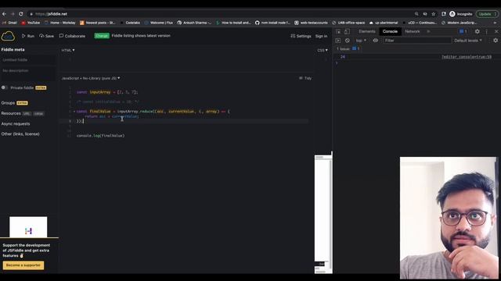501x281 pixels.
Task: Click the const inputArray code line
Action: 107,92
